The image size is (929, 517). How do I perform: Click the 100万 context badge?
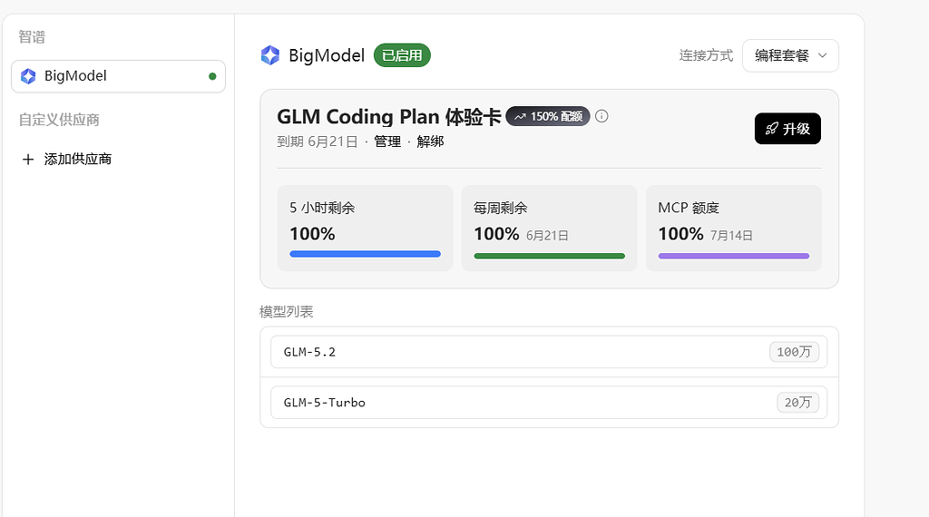[x=794, y=352]
